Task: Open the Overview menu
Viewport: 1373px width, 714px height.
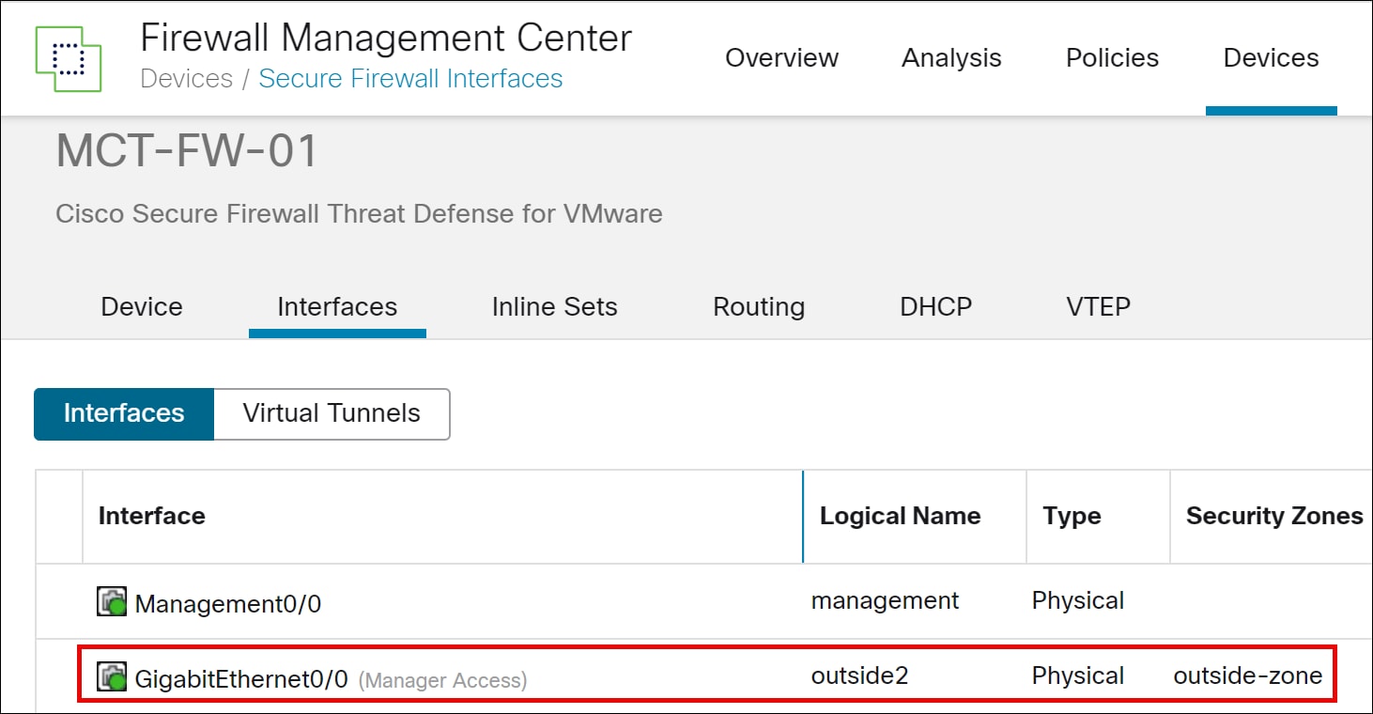Action: coord(781,58)
